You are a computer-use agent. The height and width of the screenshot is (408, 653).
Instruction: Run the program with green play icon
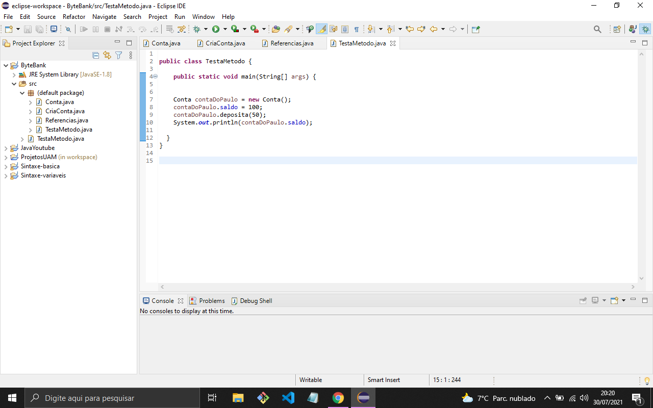pos(216,30)
